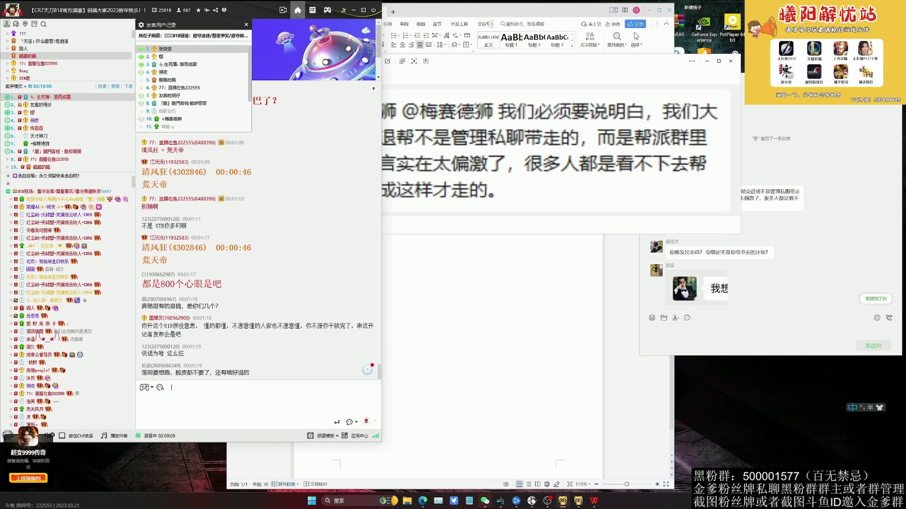Adjust the document zoom slider at the bottom
906x509 pixels.
628,484
